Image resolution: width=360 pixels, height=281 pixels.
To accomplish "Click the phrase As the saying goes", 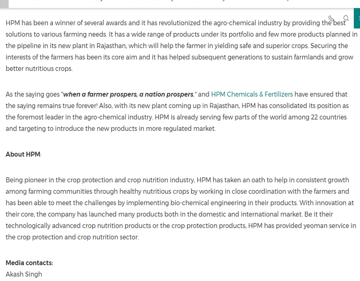I will (x=32, y=94).
